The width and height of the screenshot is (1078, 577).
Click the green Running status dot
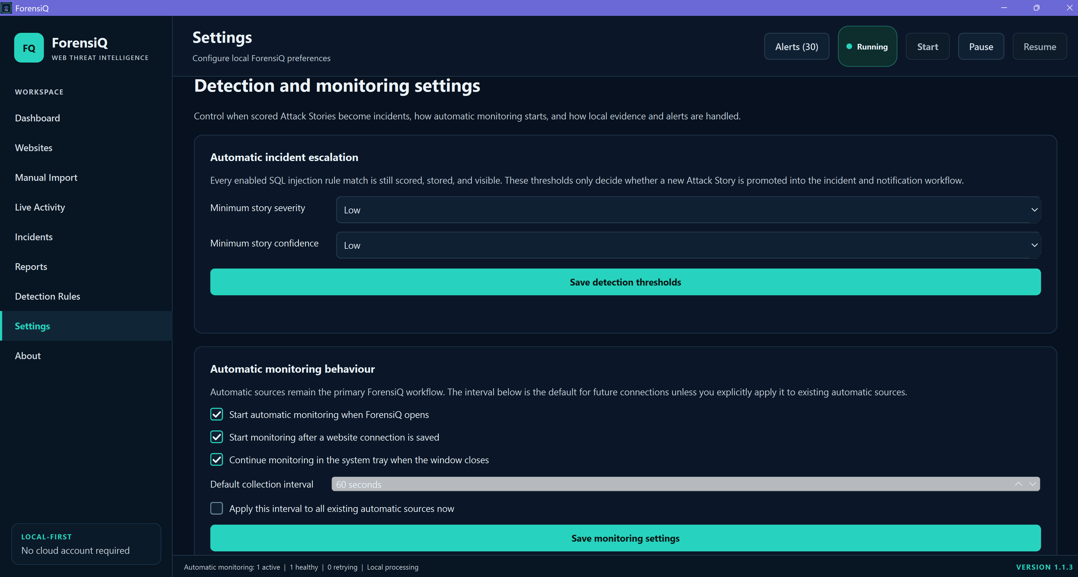[x=849, y=46]
